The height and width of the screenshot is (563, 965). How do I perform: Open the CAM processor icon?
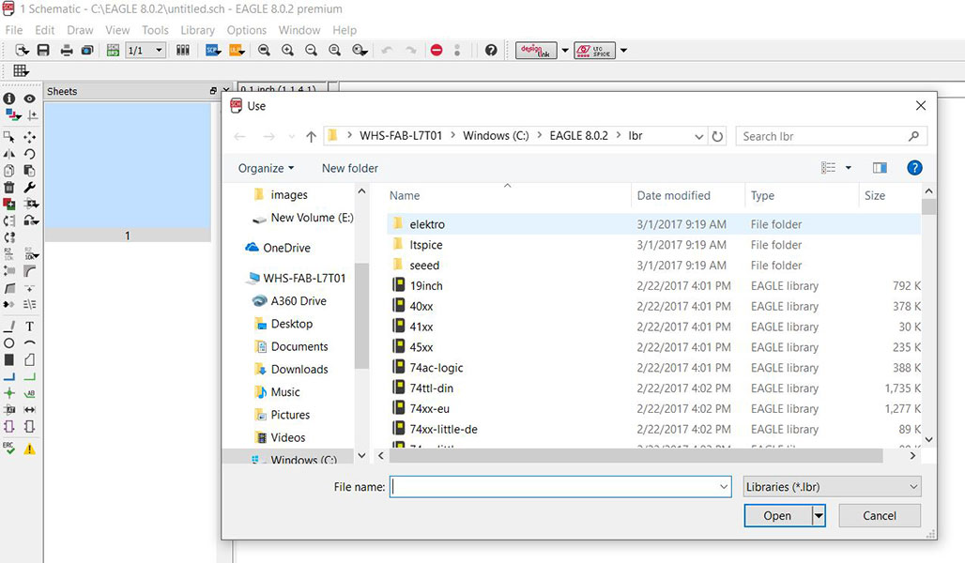click(x=87, y=51)
